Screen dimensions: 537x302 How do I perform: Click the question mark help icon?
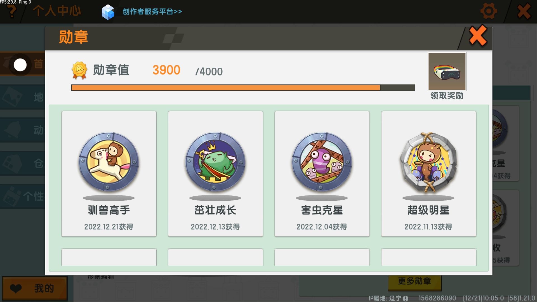11,11
